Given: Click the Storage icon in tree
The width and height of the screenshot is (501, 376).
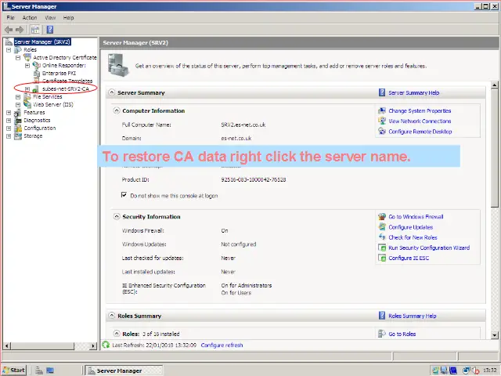Looking at the screenshot, I should [x=18, y=136].
